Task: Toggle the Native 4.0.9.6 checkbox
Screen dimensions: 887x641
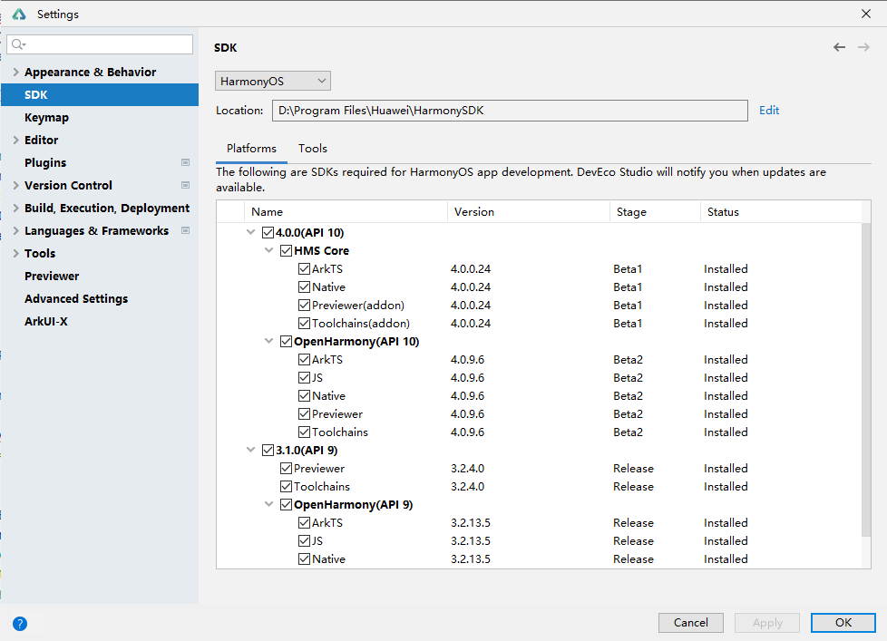Action: tap(305, 395)
